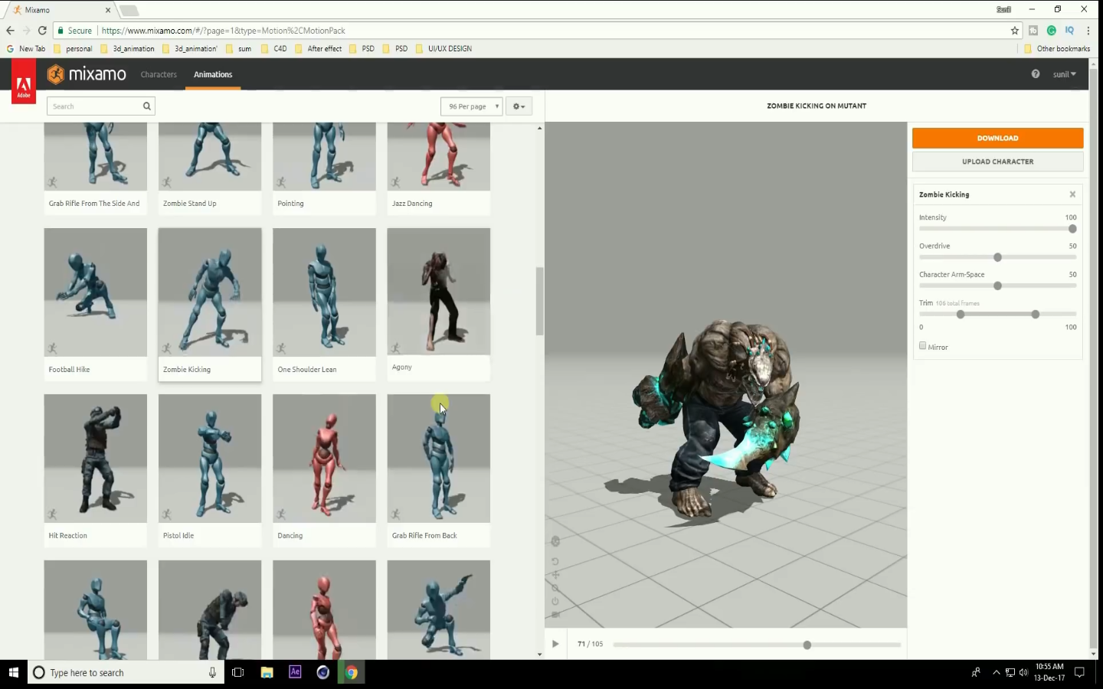Go back in browser history

click(10, 31)
